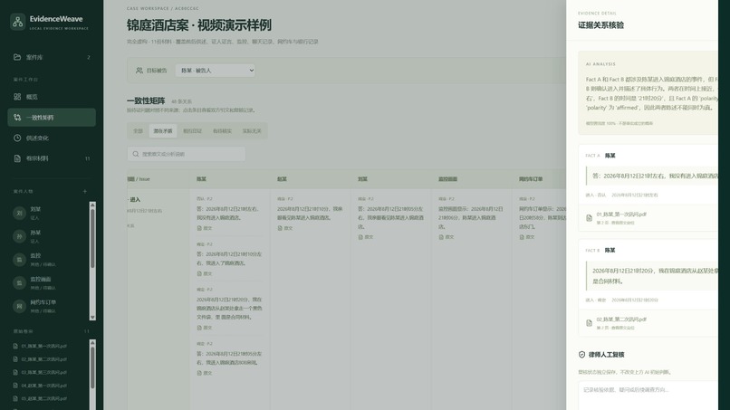
Task: Open the 卷宗材料 document icon item
Action: coord(17,158)
